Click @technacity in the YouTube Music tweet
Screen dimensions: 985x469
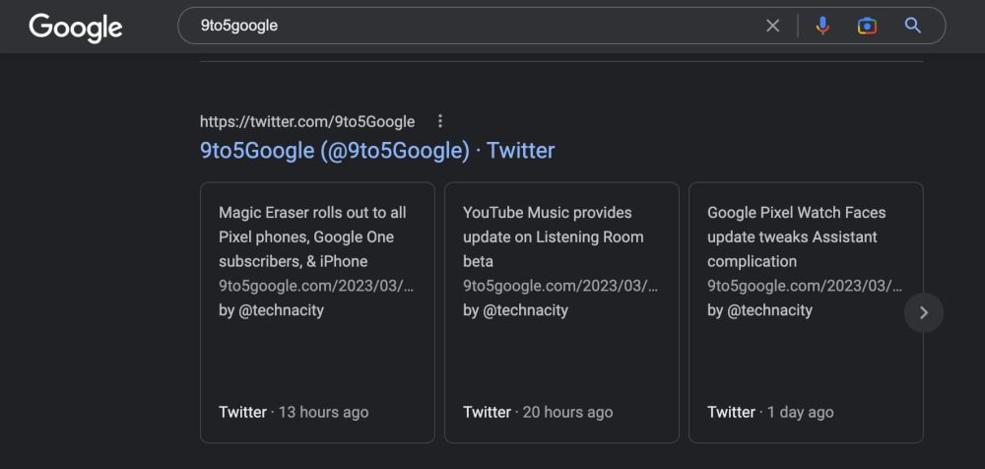click(525, 309)
